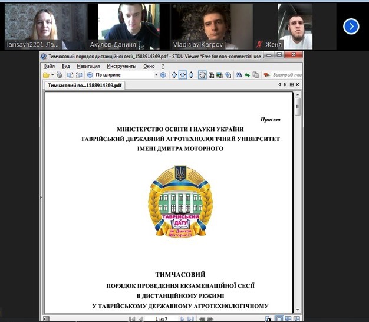
Task: Click the STDU Viewer title bar icon
Action: pyautogui.click(x=44, y=56)
